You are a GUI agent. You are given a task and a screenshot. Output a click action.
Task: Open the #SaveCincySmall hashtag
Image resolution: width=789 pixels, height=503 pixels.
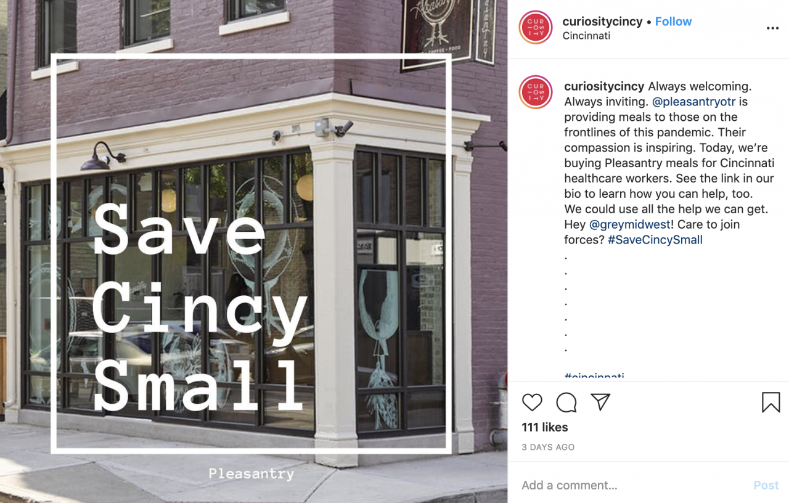tap(655, 240)
